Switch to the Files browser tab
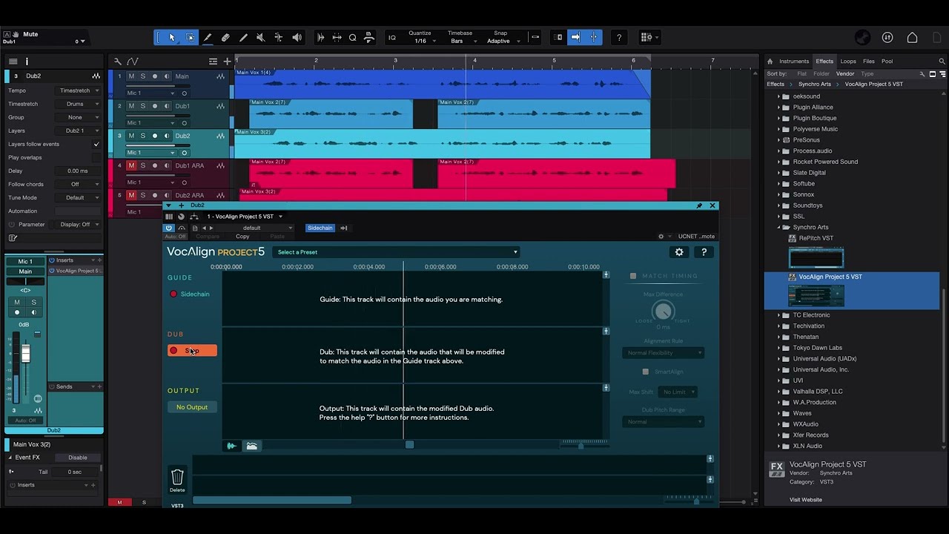Viewport: 949px width, 534px height. coord(869,62)
